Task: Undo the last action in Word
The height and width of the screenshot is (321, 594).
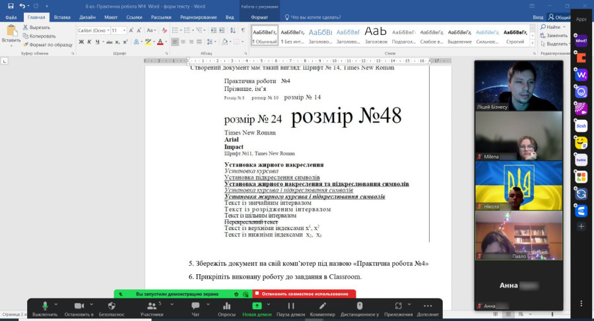Action: (22, 6)
